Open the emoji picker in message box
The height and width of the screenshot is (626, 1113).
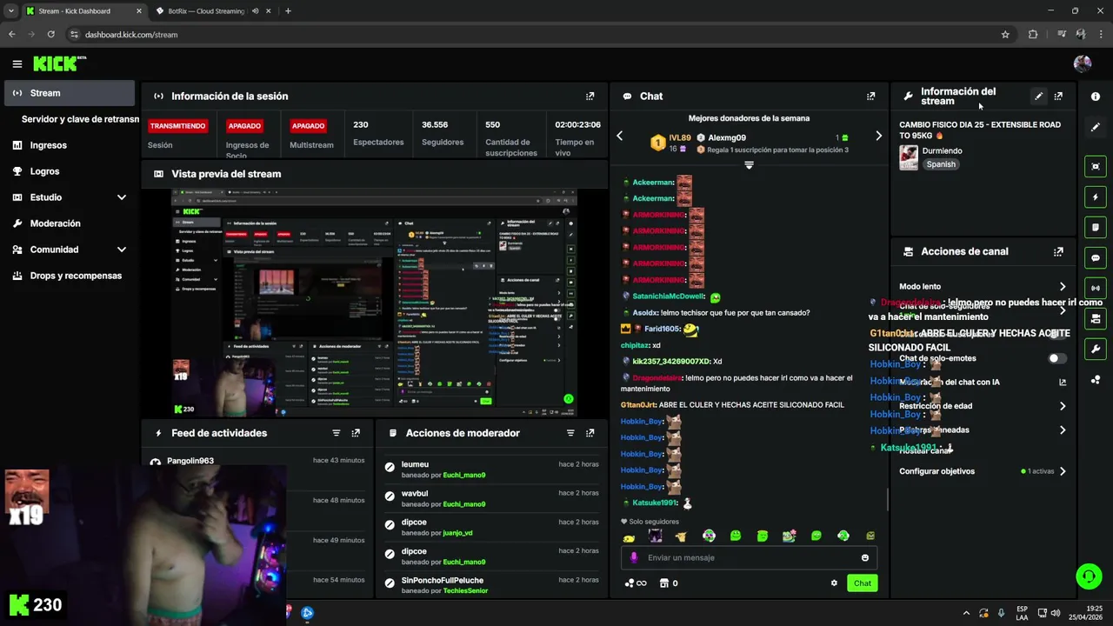[x=864, y=558]
